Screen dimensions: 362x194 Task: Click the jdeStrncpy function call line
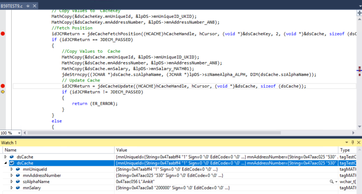(189, 74)
